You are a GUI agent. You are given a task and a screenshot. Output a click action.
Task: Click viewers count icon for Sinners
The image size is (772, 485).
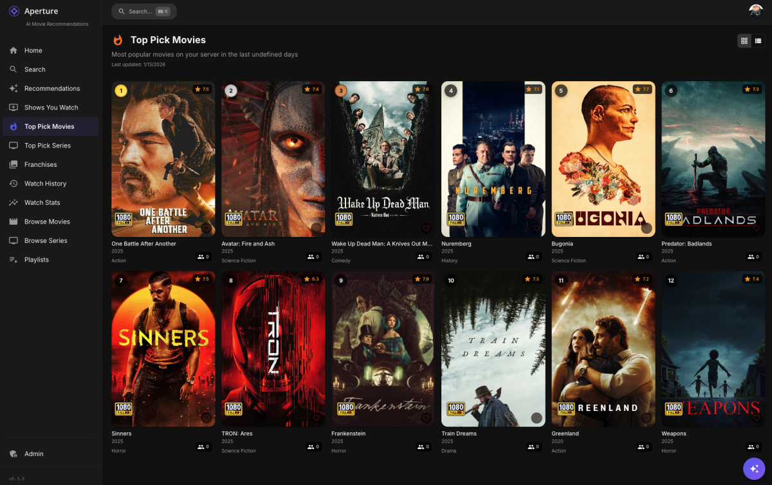(201, 446)
